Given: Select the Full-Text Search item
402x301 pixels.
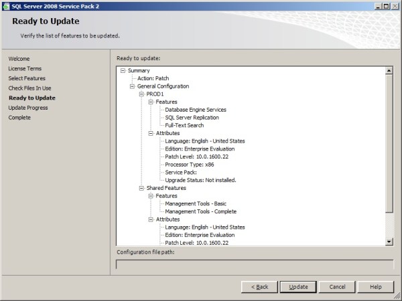Looking at the screenshot, I should click(x=184, y=126).
